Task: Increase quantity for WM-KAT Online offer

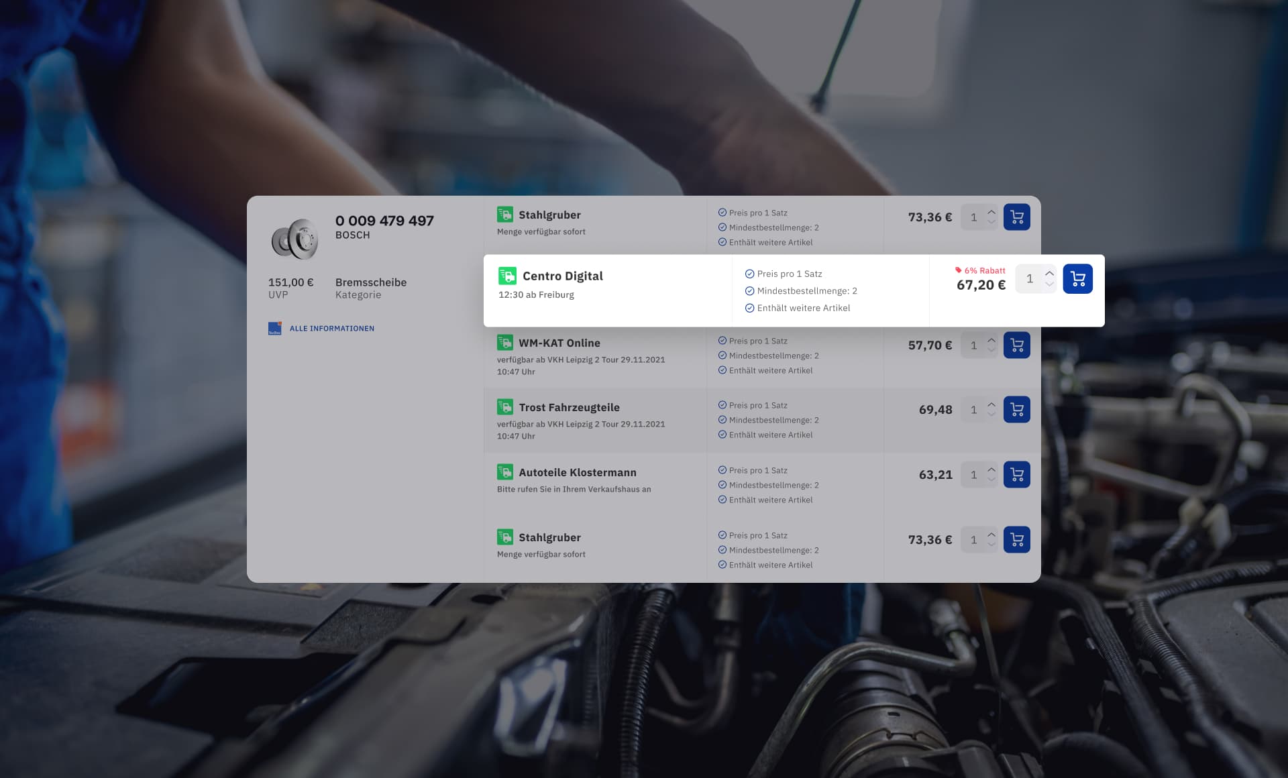Action: click(x=991, y=340)
